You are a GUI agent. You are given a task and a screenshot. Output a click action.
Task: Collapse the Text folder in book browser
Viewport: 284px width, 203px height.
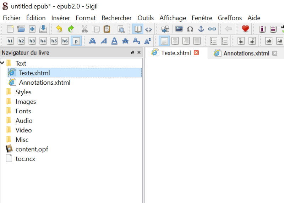pyautogui.click(x=3, y=63)
